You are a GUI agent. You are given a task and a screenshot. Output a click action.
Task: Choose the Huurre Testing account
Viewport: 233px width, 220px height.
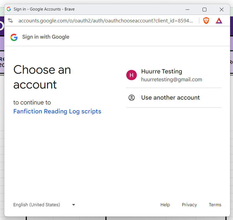pos(174,75)
